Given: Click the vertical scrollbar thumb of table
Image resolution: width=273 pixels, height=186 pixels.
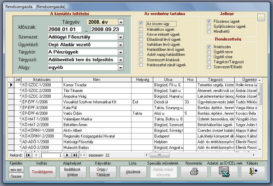Looking at the screenshot, I should (x=259, y=94).
